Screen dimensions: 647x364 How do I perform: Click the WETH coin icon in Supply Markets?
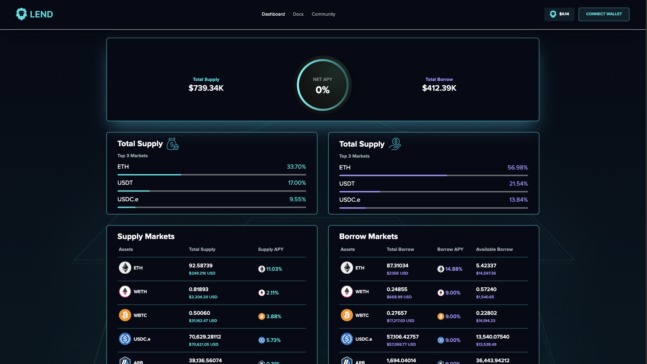coord(125,292)
